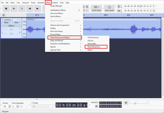The height and width of the screenshot is (113, 164).
Task: Expand EQ and Filters submenu
Action: [64, 34]
